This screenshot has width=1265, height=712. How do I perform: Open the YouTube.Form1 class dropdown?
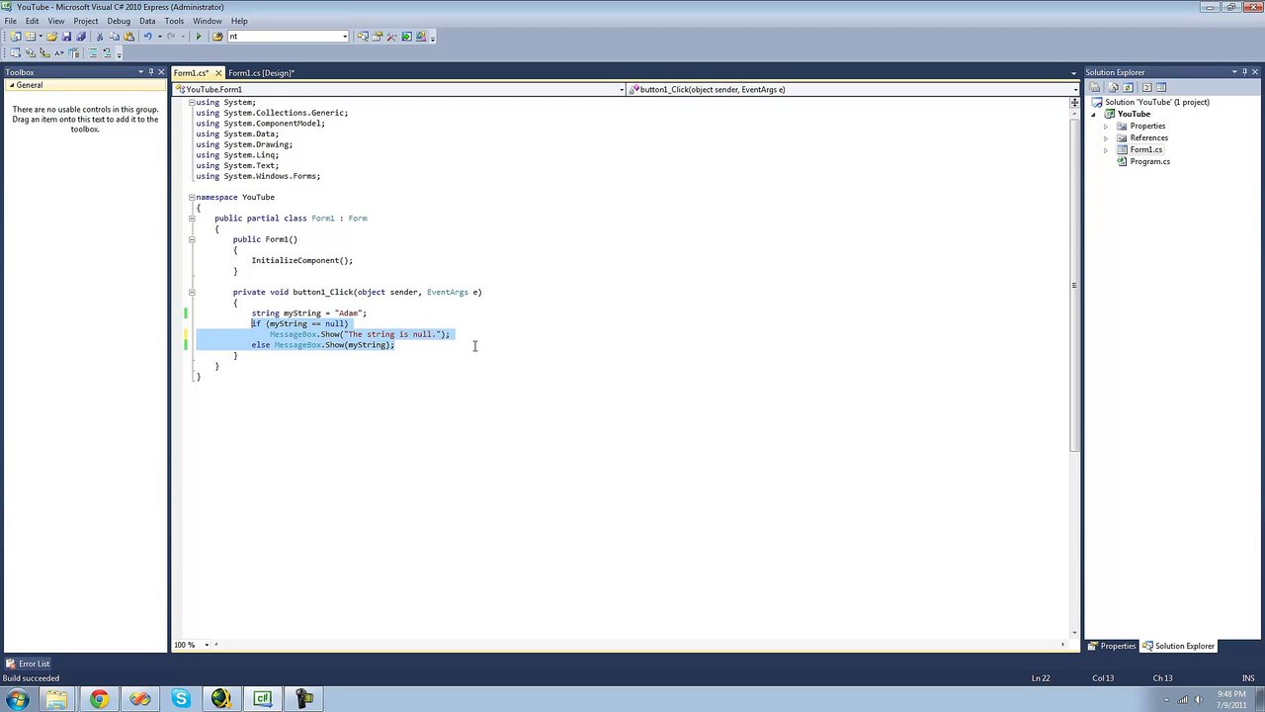[622, 90]
